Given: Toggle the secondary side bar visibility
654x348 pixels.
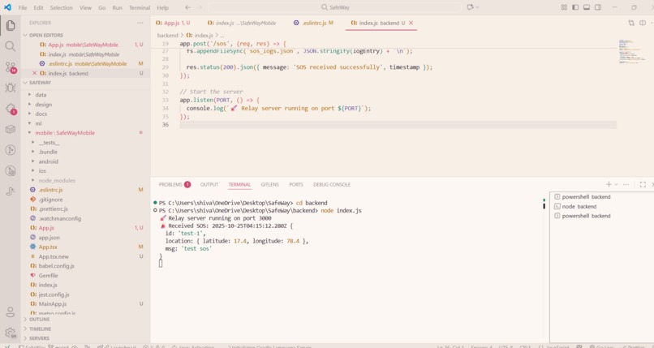Looking at the screenshot, I should pos(598,7).
